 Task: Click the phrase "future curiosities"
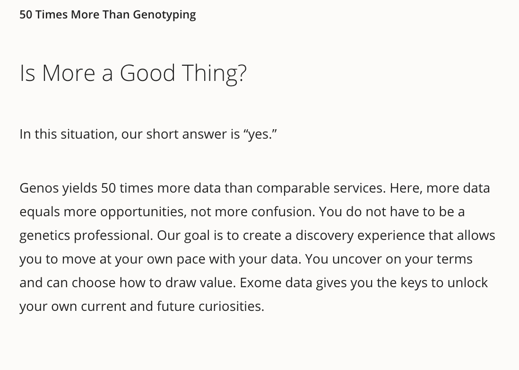tap(209, 307)
